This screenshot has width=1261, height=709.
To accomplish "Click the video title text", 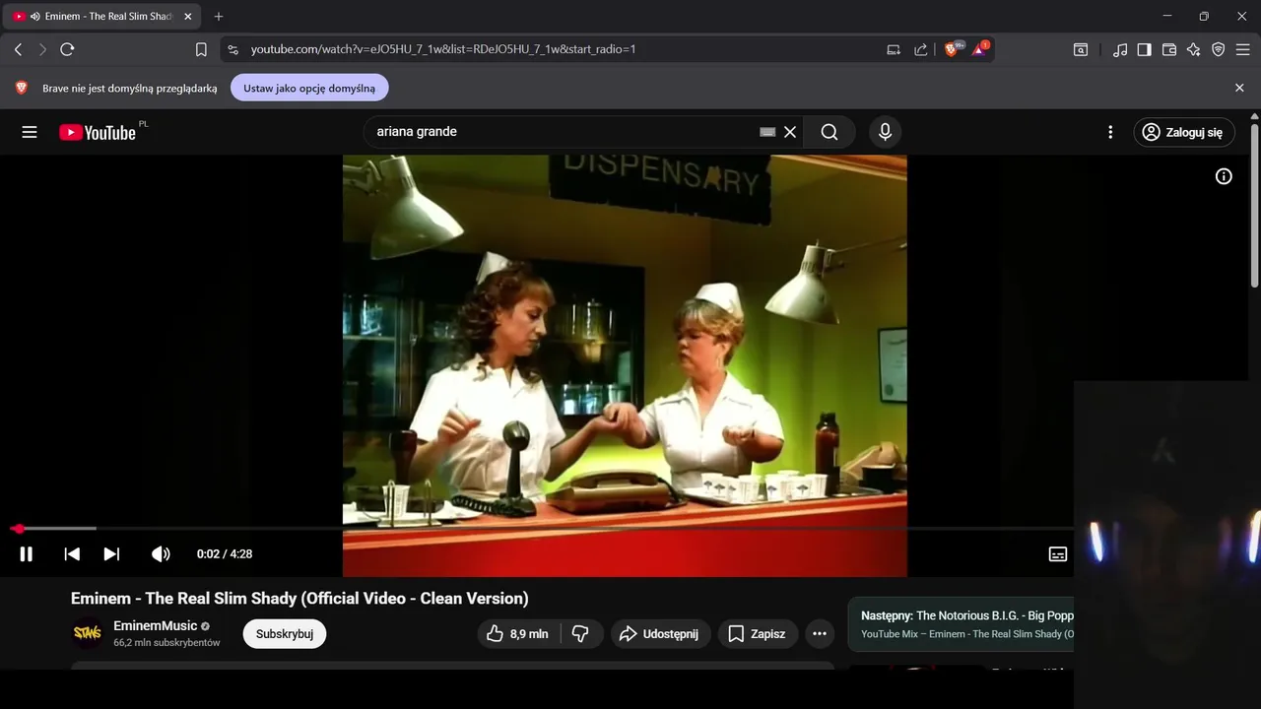I will coord(299,598).
